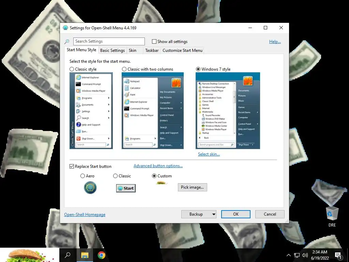
Task: Open taskbar search magnifier
Action: pyautogui.click(x=68, y=255)
